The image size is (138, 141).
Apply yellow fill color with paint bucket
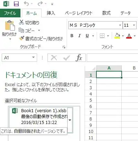pos(117,36)
